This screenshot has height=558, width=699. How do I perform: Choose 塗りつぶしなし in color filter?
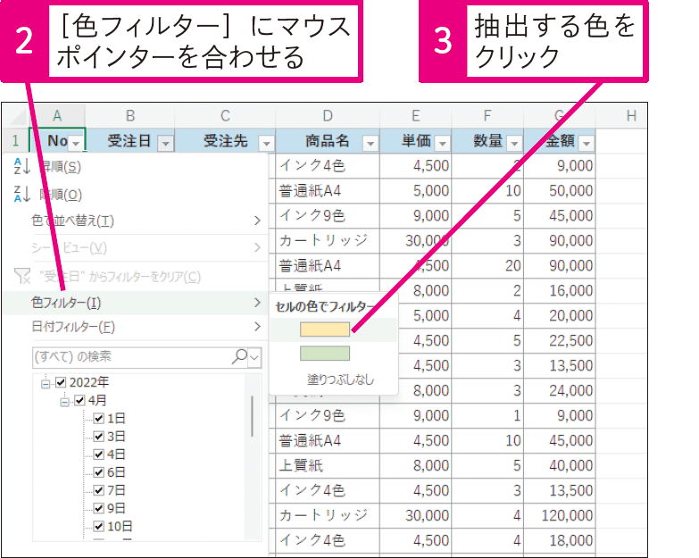click(x=341, y=379)
